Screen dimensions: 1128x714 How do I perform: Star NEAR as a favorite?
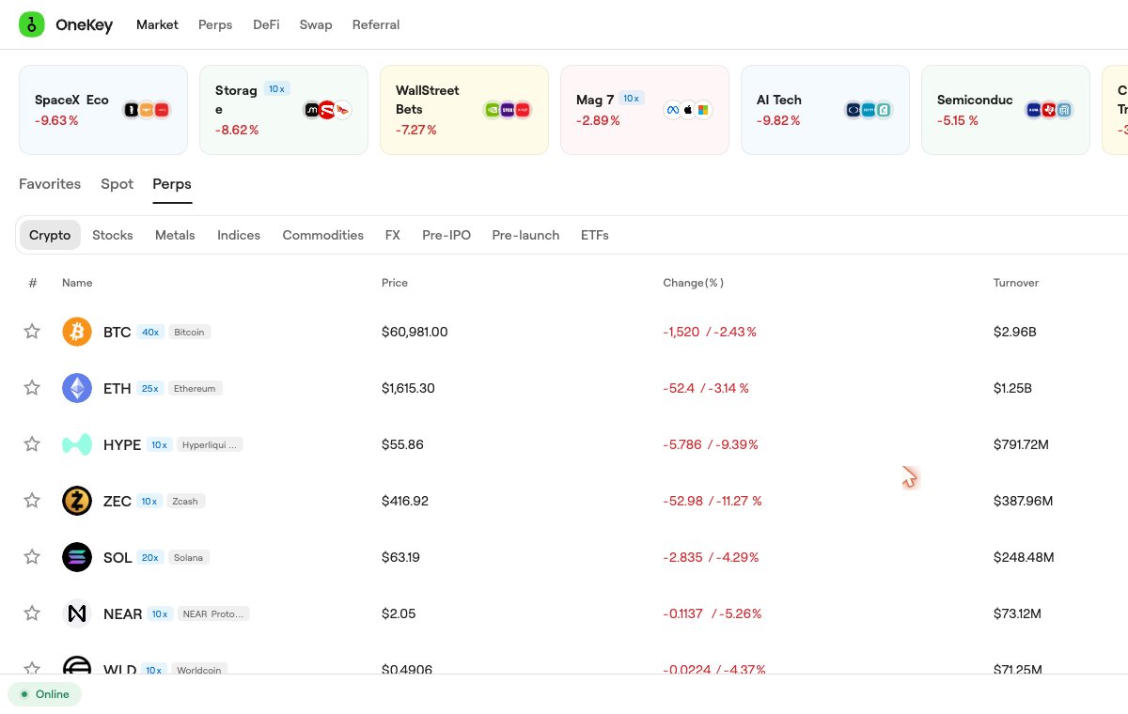coord(32,613)
